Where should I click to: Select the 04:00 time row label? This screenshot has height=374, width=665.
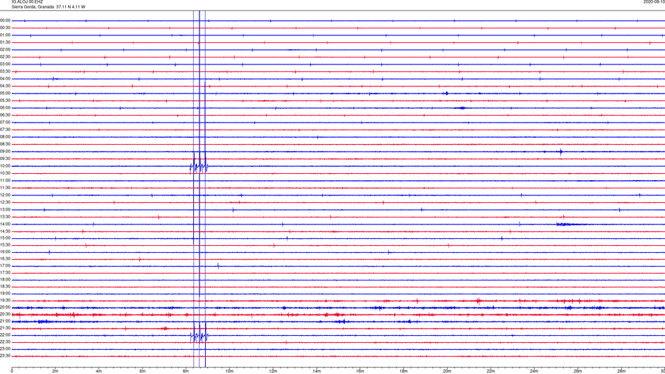(x=6, y=78)
